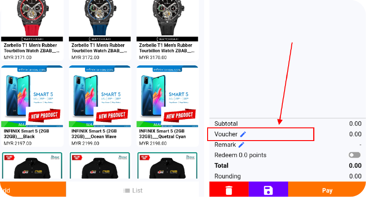Open middle black polo shirt product
The height and width of the screenshot is (197, 366).
click(x=100, y=166)
